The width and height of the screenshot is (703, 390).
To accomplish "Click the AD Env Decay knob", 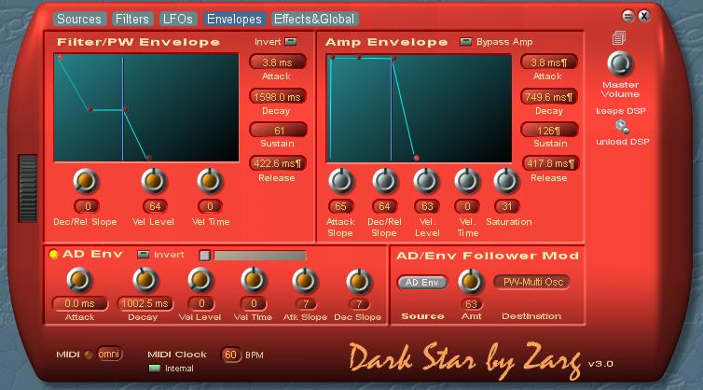I will [x=145, y=280].
